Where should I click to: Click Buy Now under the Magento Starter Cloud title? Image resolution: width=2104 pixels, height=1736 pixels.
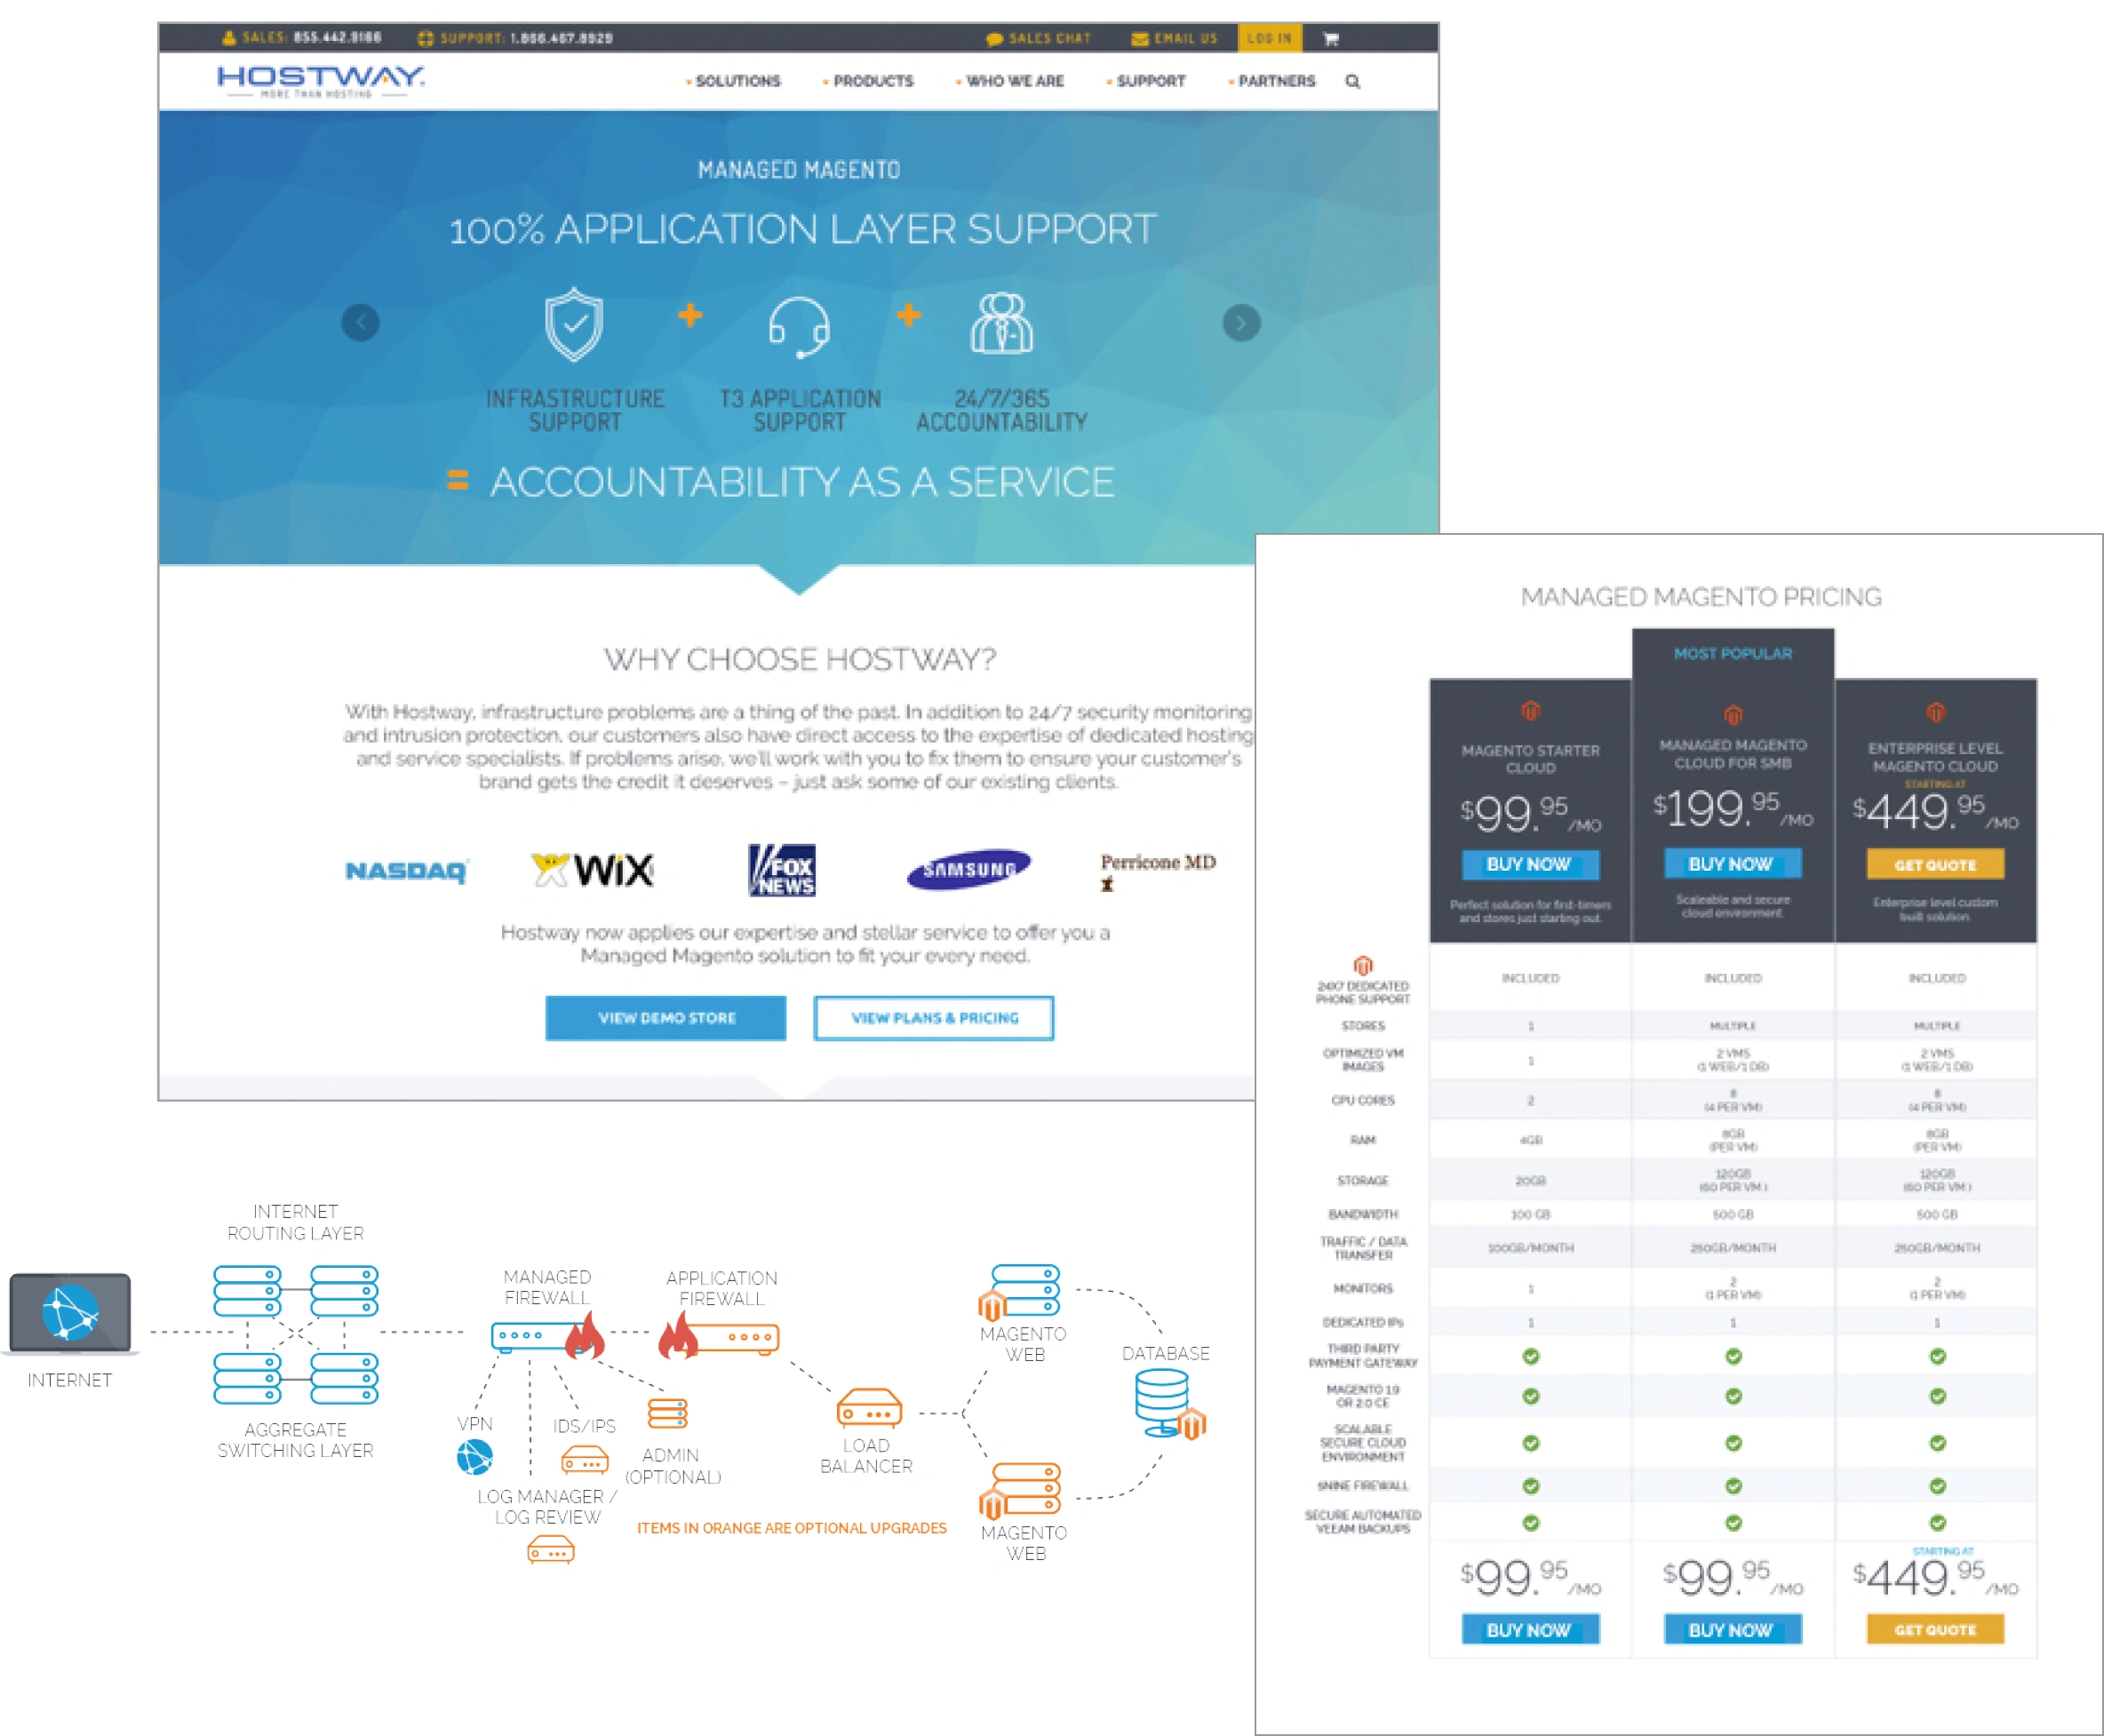1530,864
